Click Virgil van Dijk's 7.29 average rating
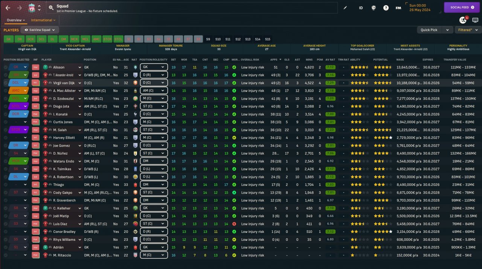 click(330, 83)
